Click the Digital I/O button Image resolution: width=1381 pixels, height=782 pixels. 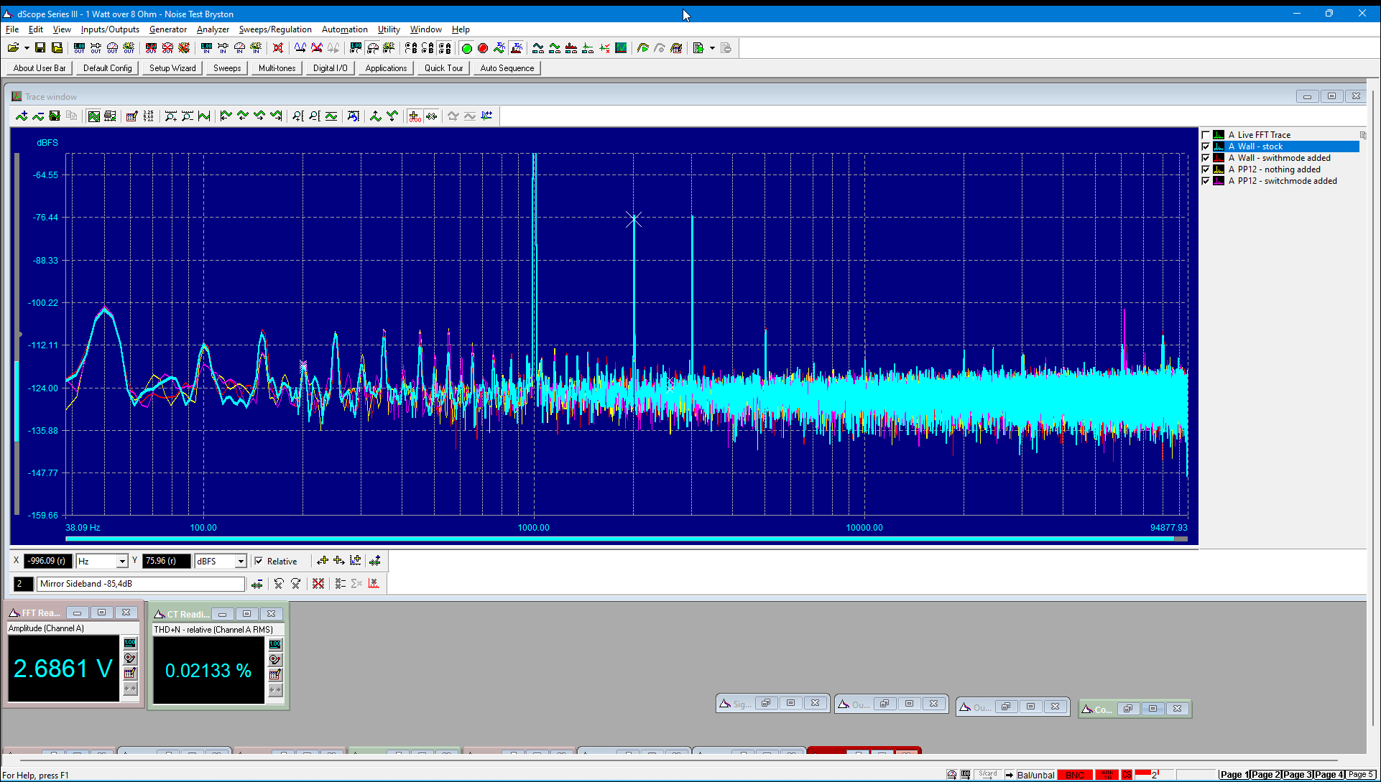[331, 68]
